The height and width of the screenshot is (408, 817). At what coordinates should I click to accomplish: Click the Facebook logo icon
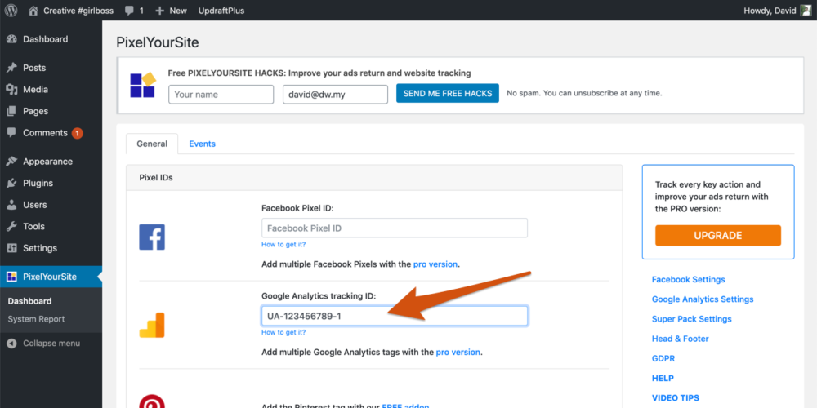pyautogui.click(x=152, y=237)
